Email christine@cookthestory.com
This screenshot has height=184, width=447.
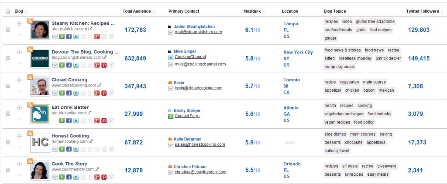(200, 172)
